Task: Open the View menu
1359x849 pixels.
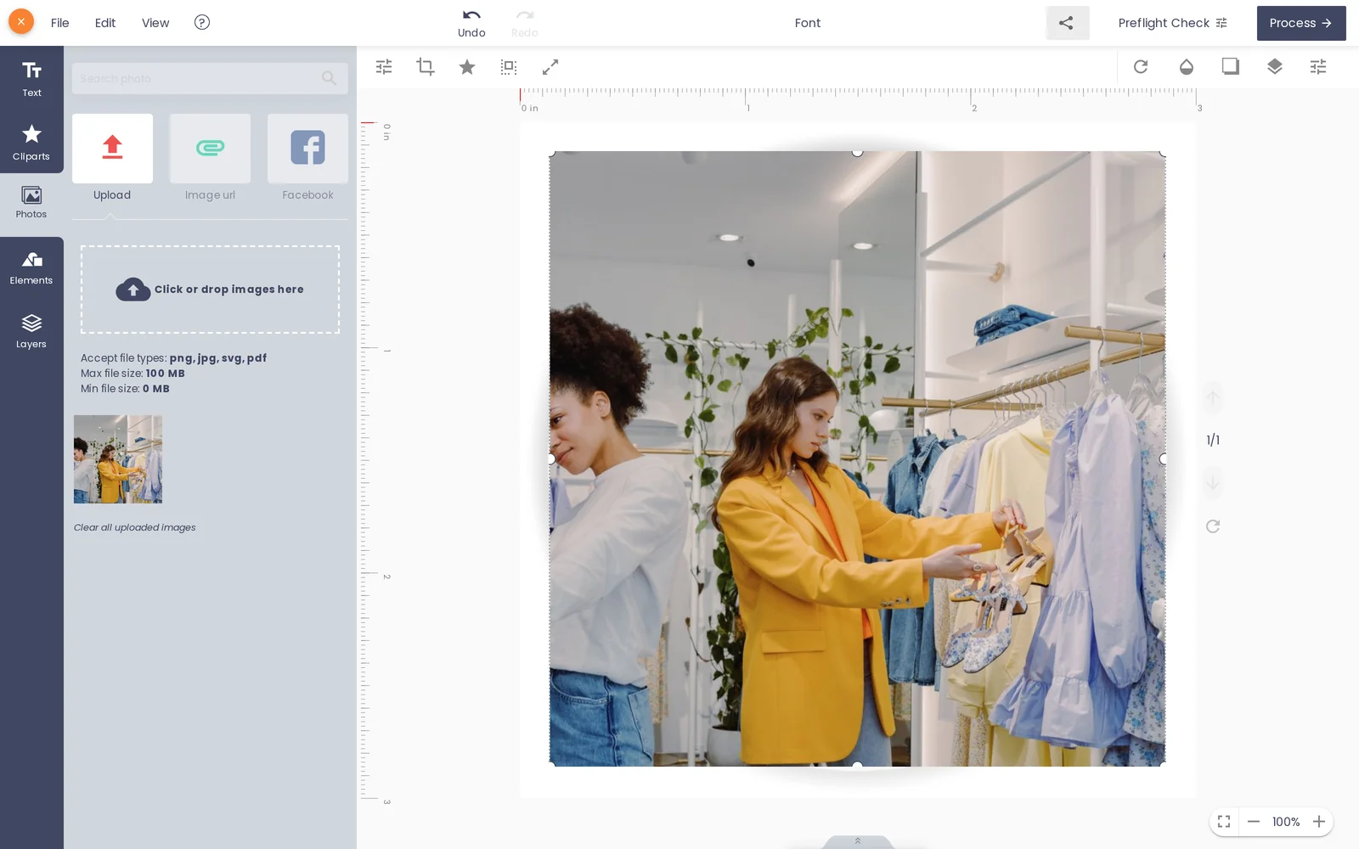Action: (x=155, y=23)
